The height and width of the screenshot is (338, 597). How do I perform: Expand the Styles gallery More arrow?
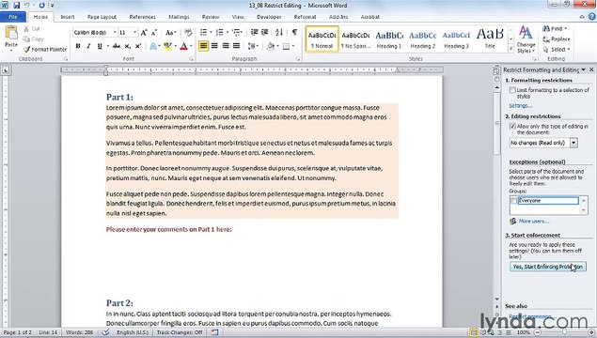pos(511,49)
